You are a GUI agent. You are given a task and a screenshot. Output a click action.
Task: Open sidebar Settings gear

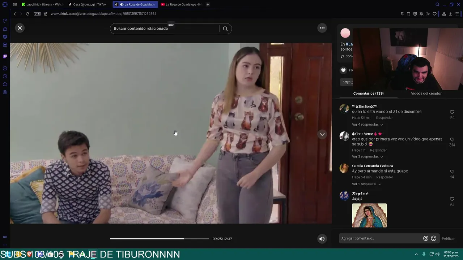click(x=5, y=92)
